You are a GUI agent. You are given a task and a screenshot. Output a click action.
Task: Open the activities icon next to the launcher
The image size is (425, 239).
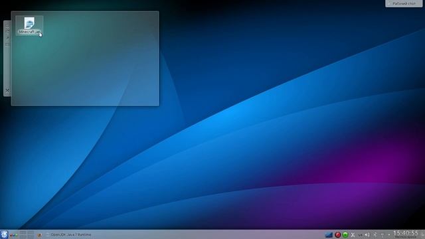click(13, 235)
